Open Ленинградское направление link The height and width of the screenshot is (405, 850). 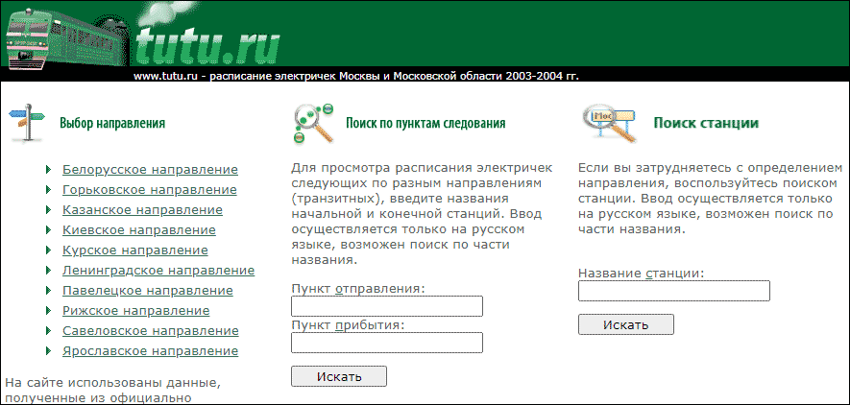(x=158, y=271)
